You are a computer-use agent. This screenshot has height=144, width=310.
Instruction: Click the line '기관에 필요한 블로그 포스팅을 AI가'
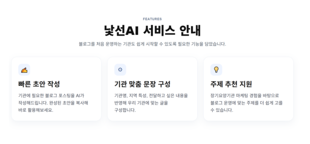click(51, 95)
